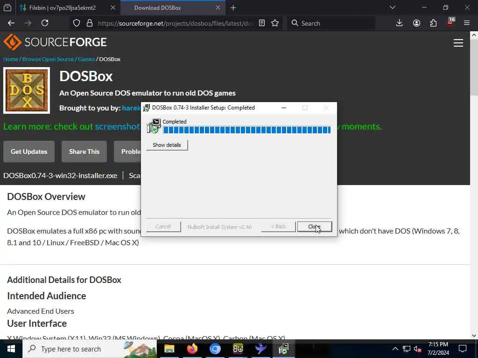Click the browser Forward arrow
Screen dimensions: 478x358
point(28,23)
